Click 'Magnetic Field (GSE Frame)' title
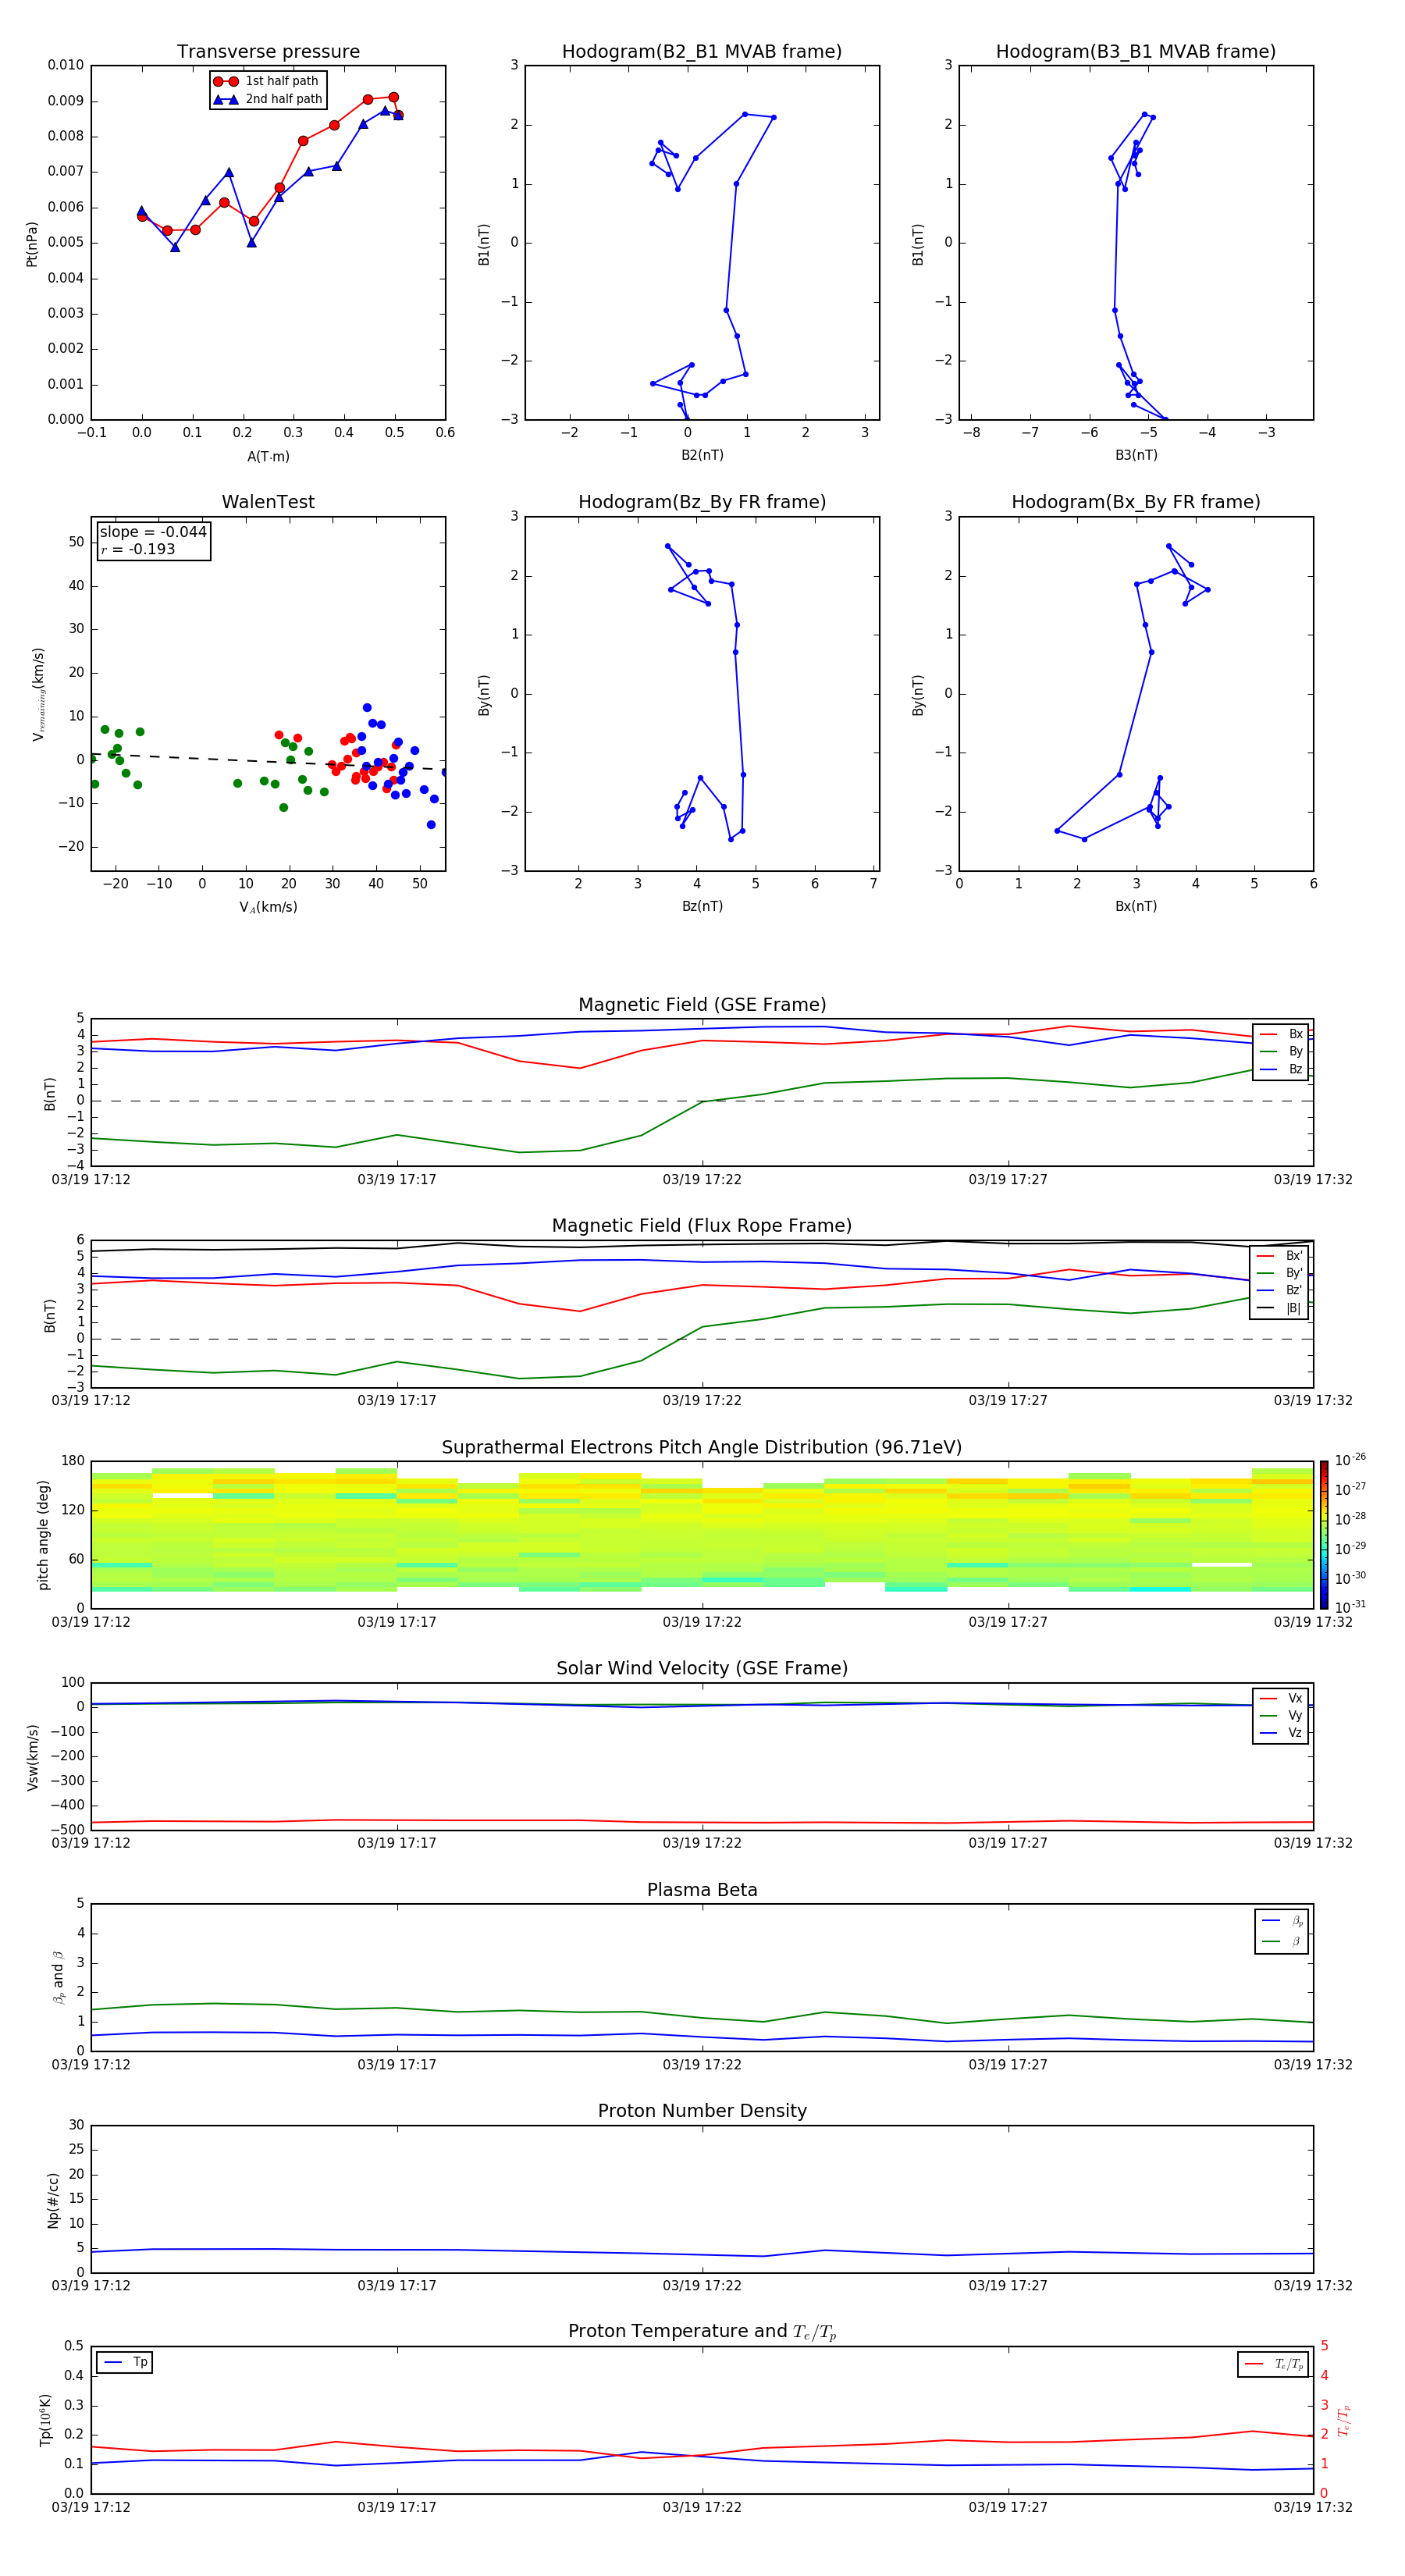The image size is (1405, 2576). tap(702, 1005)
